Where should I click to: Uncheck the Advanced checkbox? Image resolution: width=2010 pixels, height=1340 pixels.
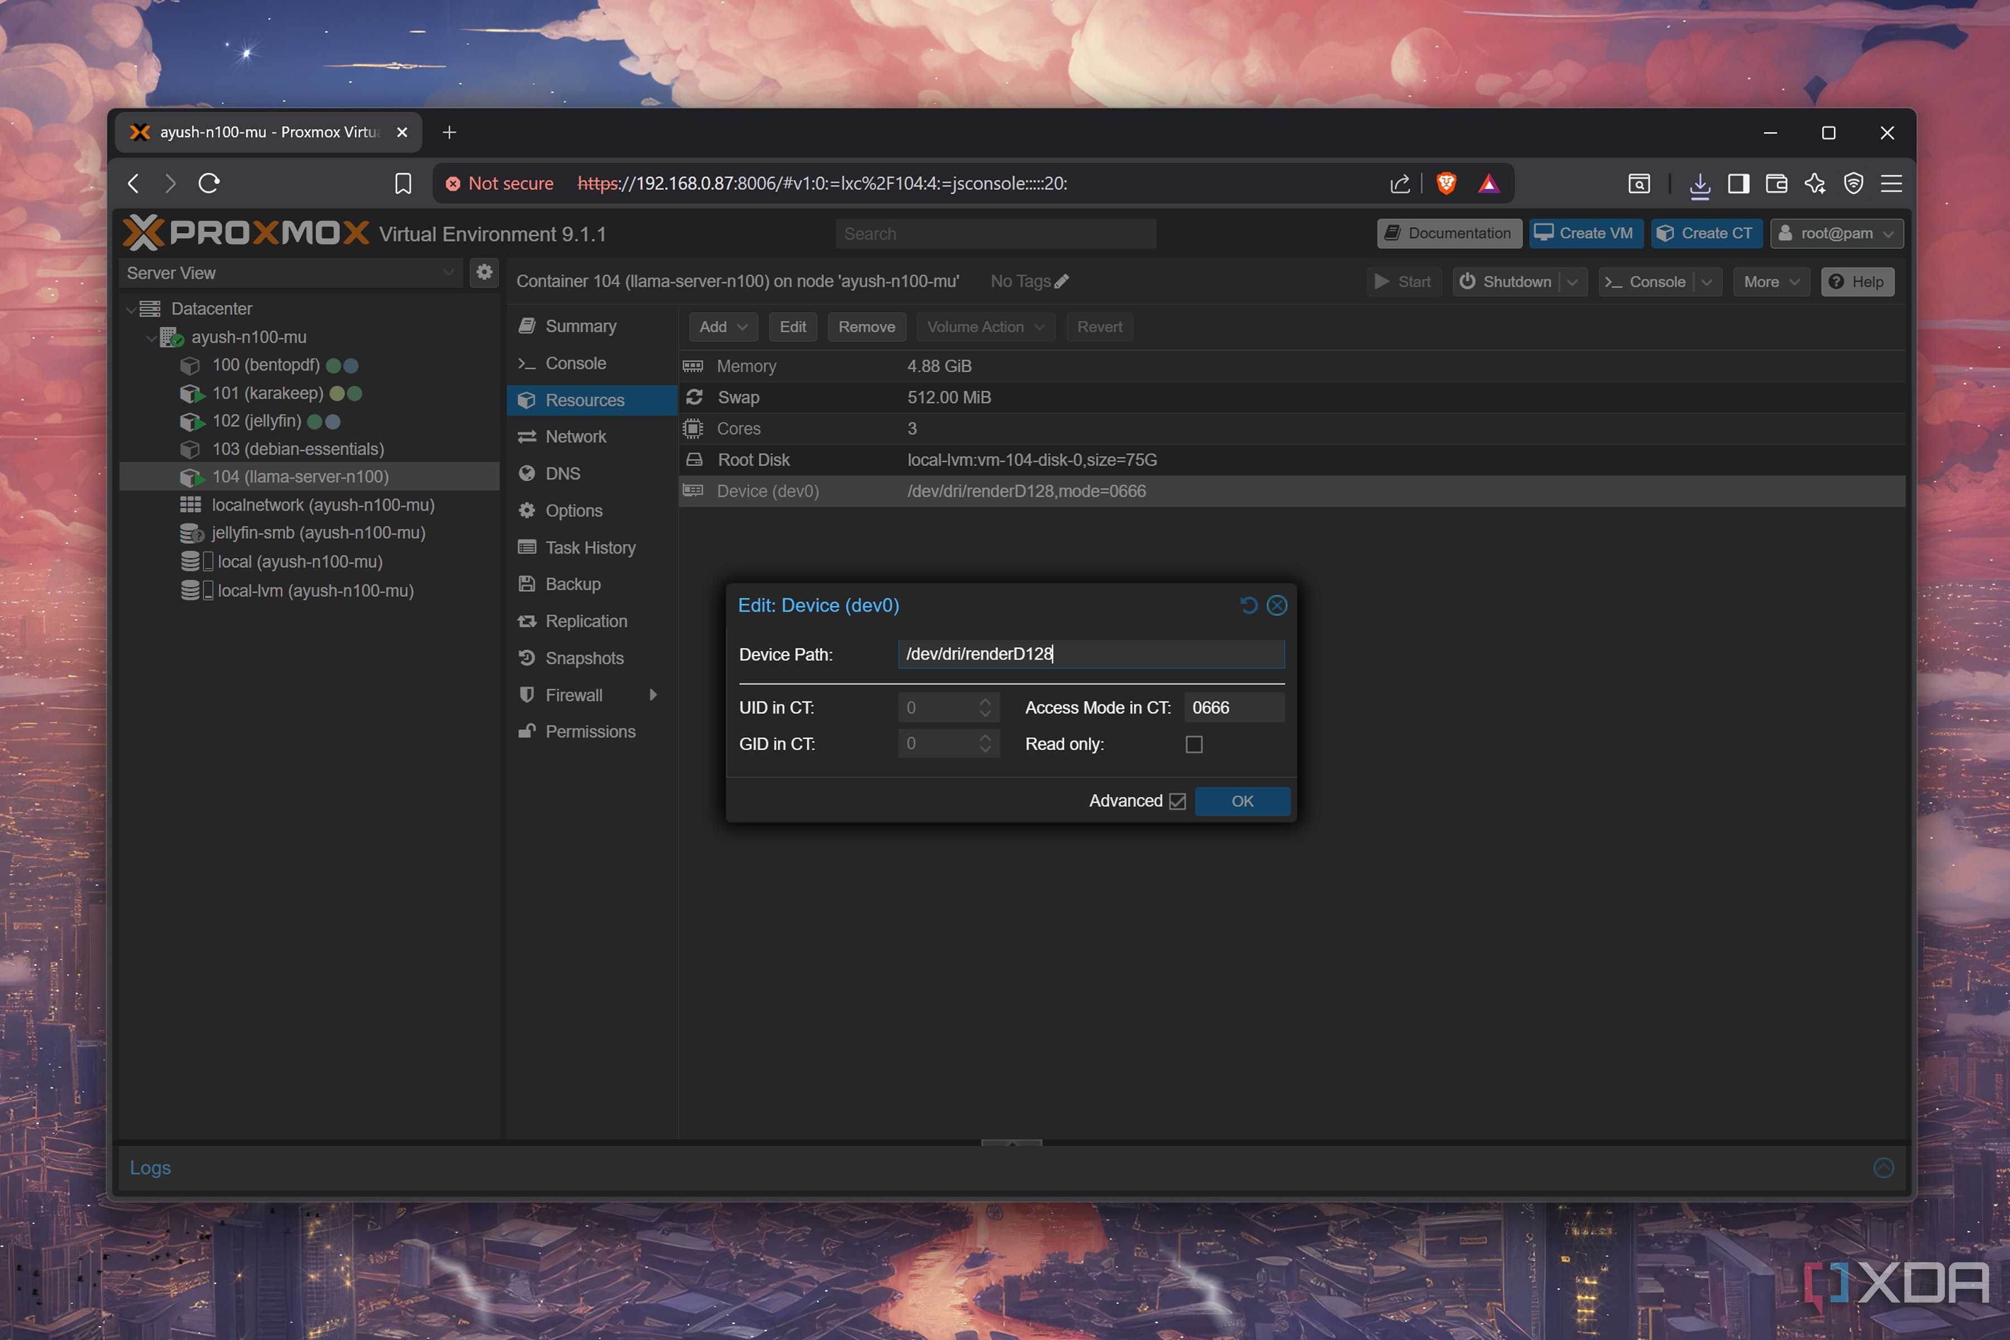[1177, 801]
